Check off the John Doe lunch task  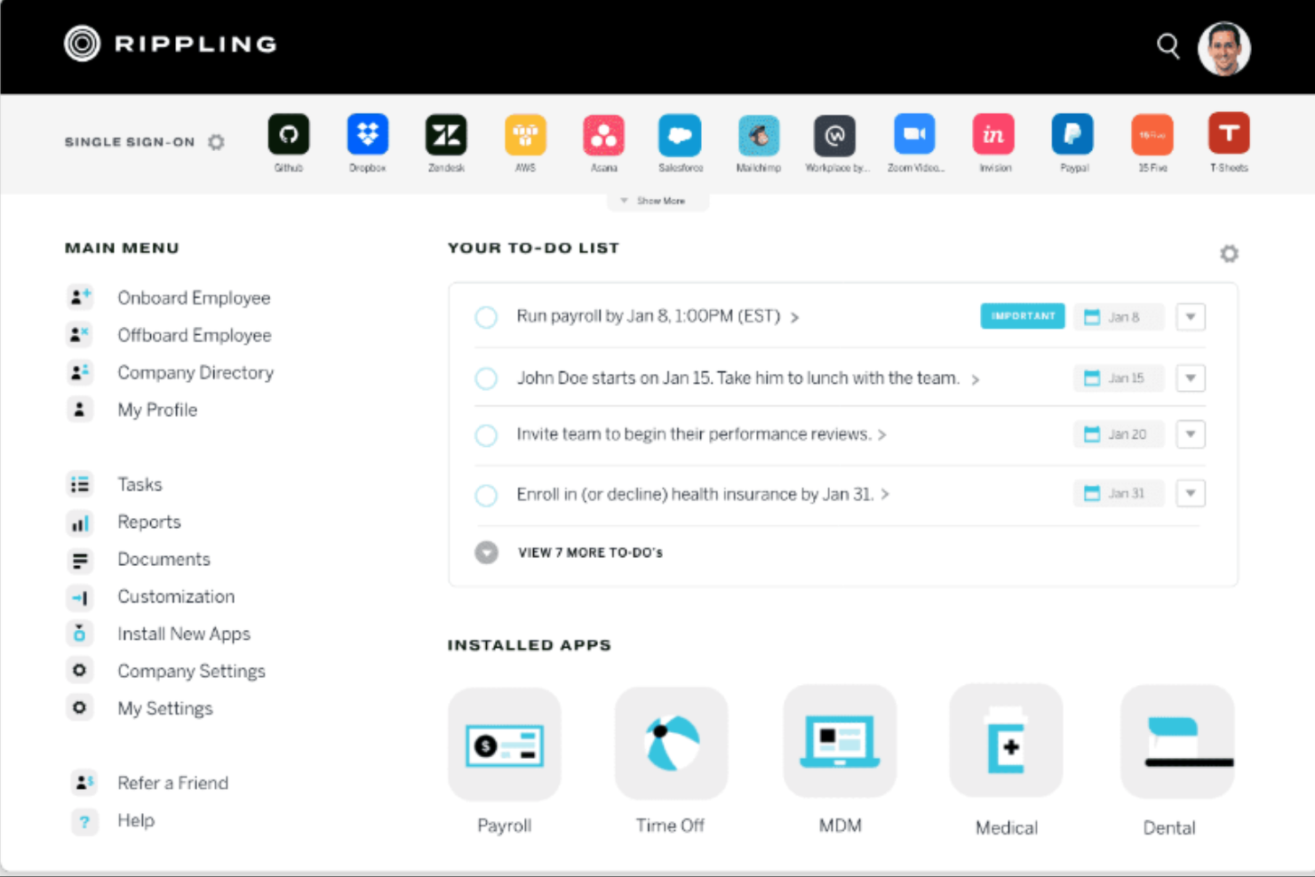[486, 379]
